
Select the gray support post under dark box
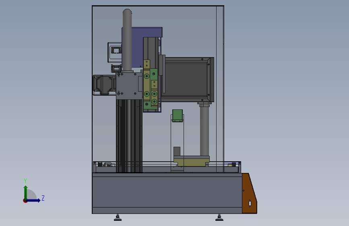click(x=204, y=130)
